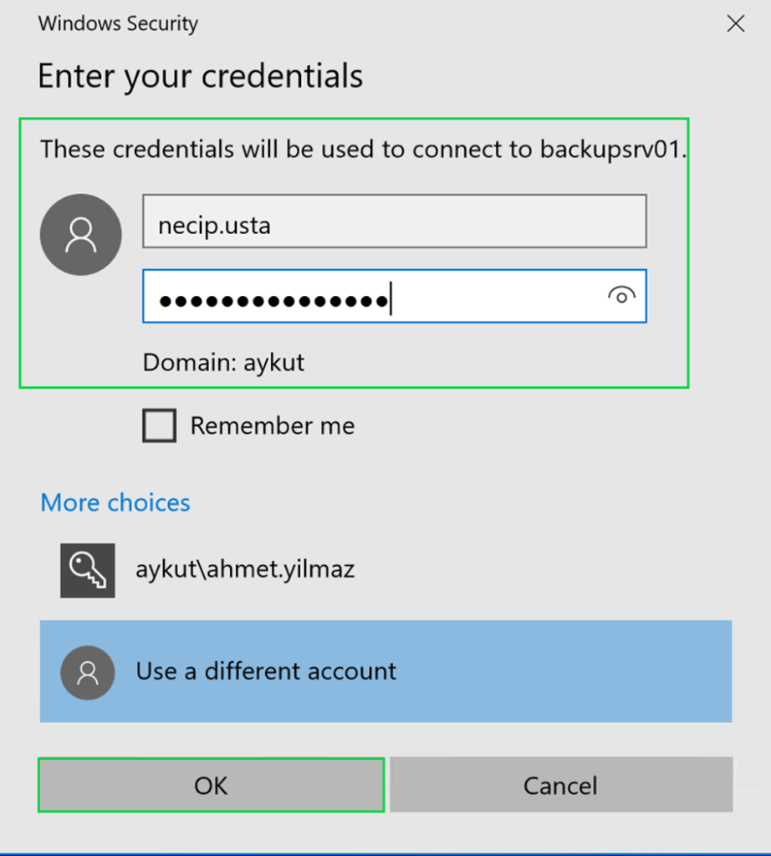Image resolution: width=771 pixels, height=856 pixels.
Task: Click the user avatar icon beside username
Action: tap(81, 235)
